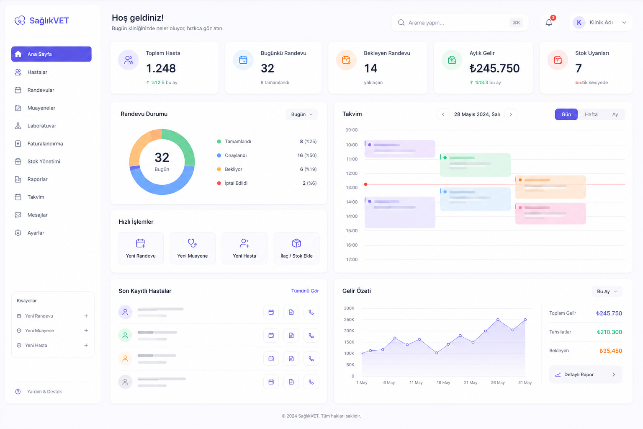The height and width of the screenshot is (429, 643).
Task: Open the document icon for second patient
Action: click(291, 335)
